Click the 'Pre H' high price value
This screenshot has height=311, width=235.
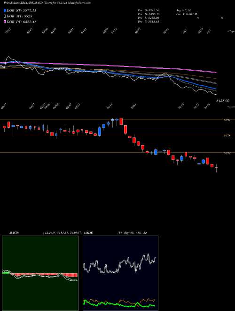pos(149,14)
